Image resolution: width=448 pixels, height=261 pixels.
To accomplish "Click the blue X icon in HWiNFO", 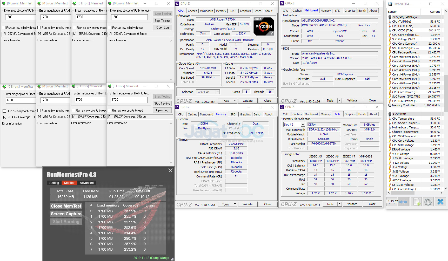I will click(440, 202).
